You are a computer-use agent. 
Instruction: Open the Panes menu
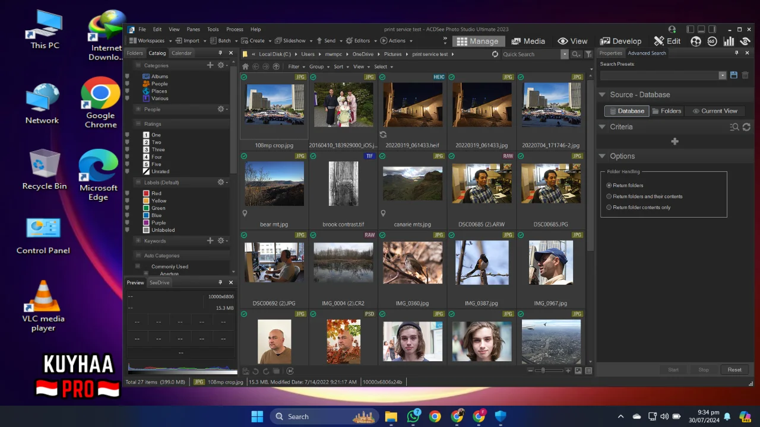click(193, 29)
